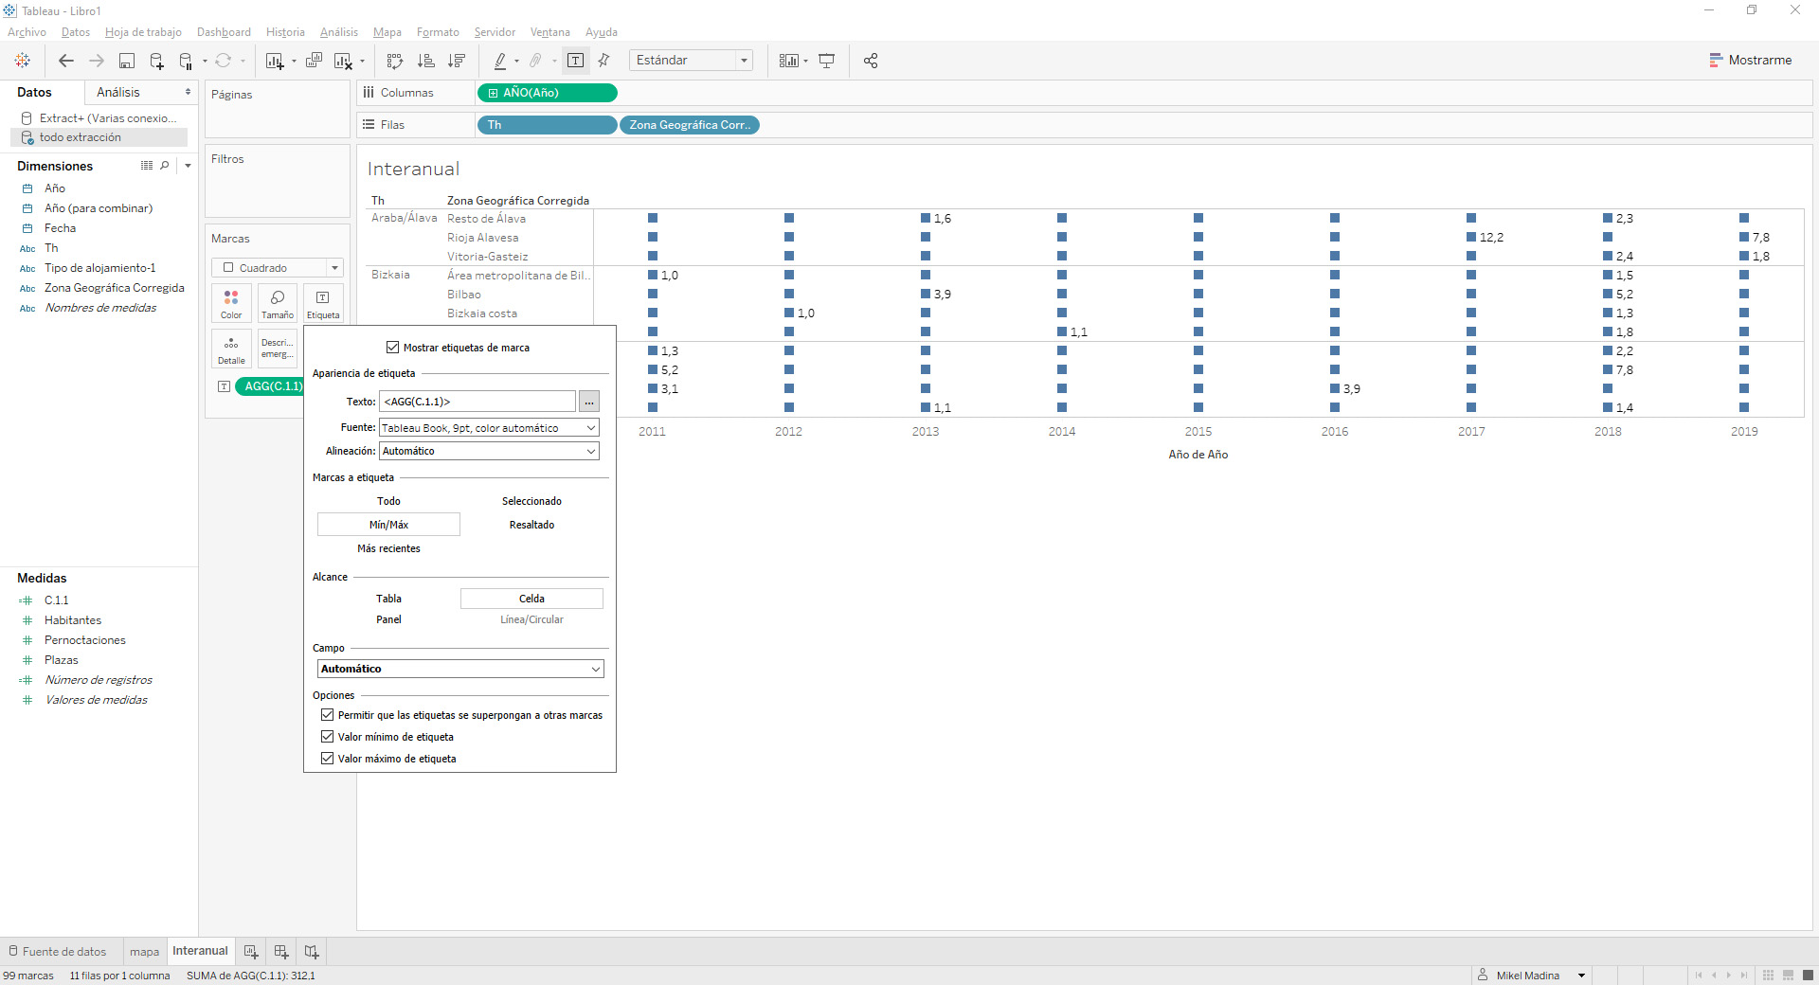This screenshot has height=985, width=1819.
Task: Click the Highlight pen icon
Action: tap(501, 60)
